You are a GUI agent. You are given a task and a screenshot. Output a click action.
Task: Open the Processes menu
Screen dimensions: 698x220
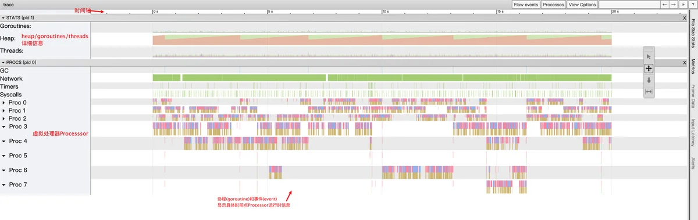(553, 5)
